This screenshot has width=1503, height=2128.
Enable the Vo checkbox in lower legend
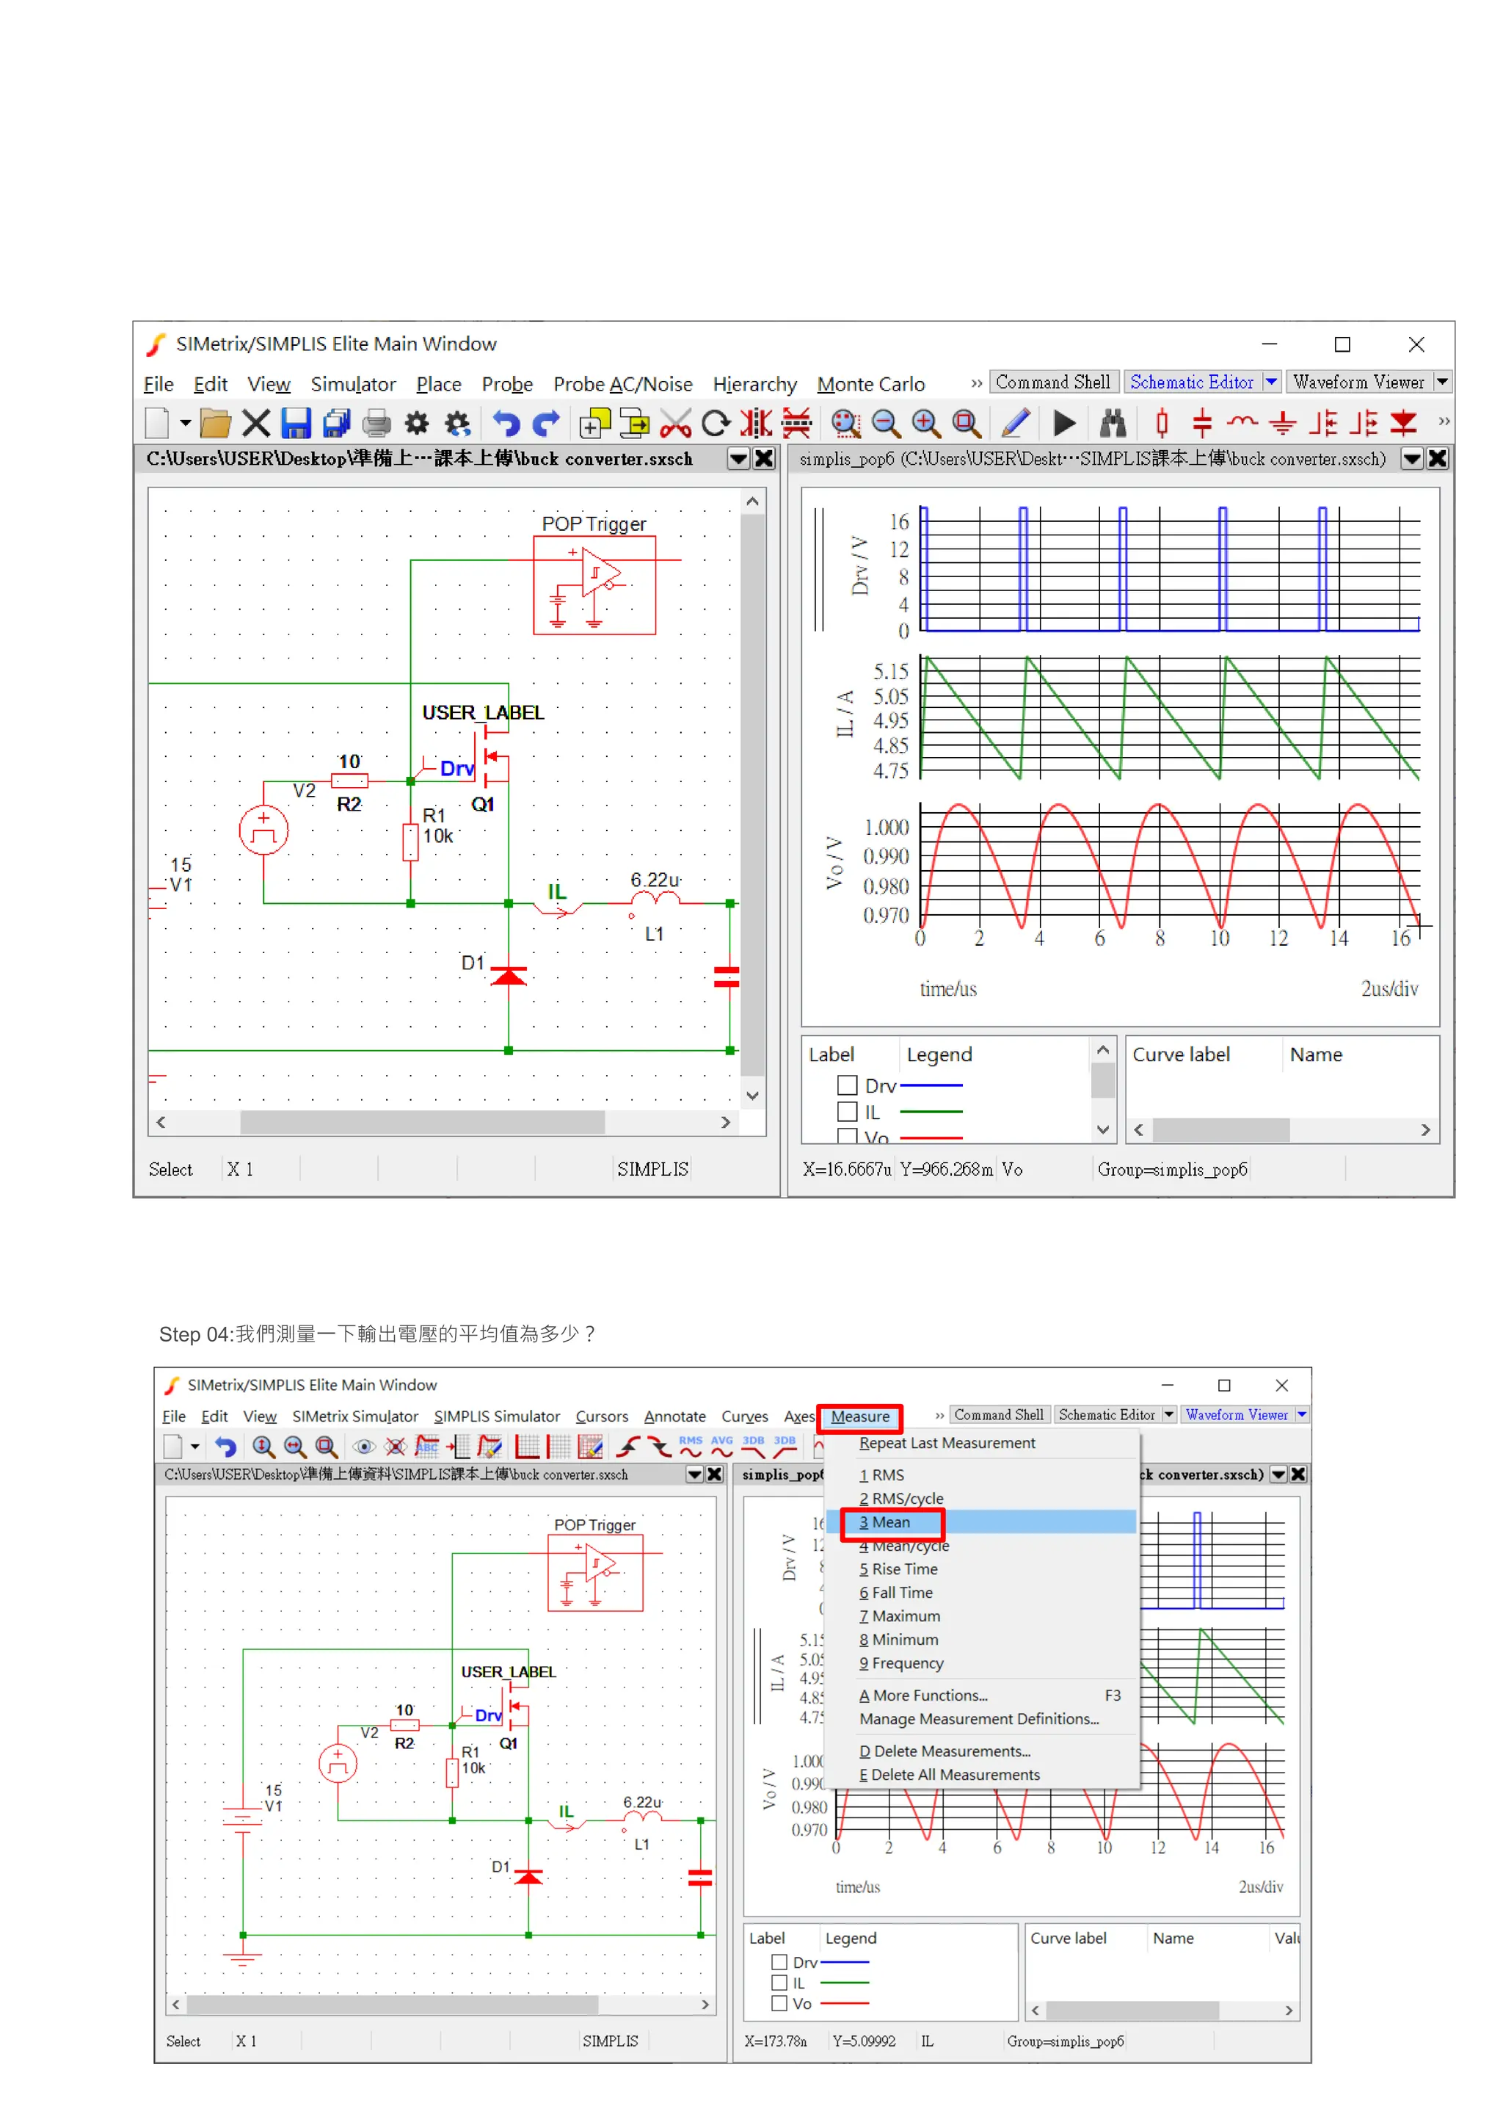point(779,2003)
